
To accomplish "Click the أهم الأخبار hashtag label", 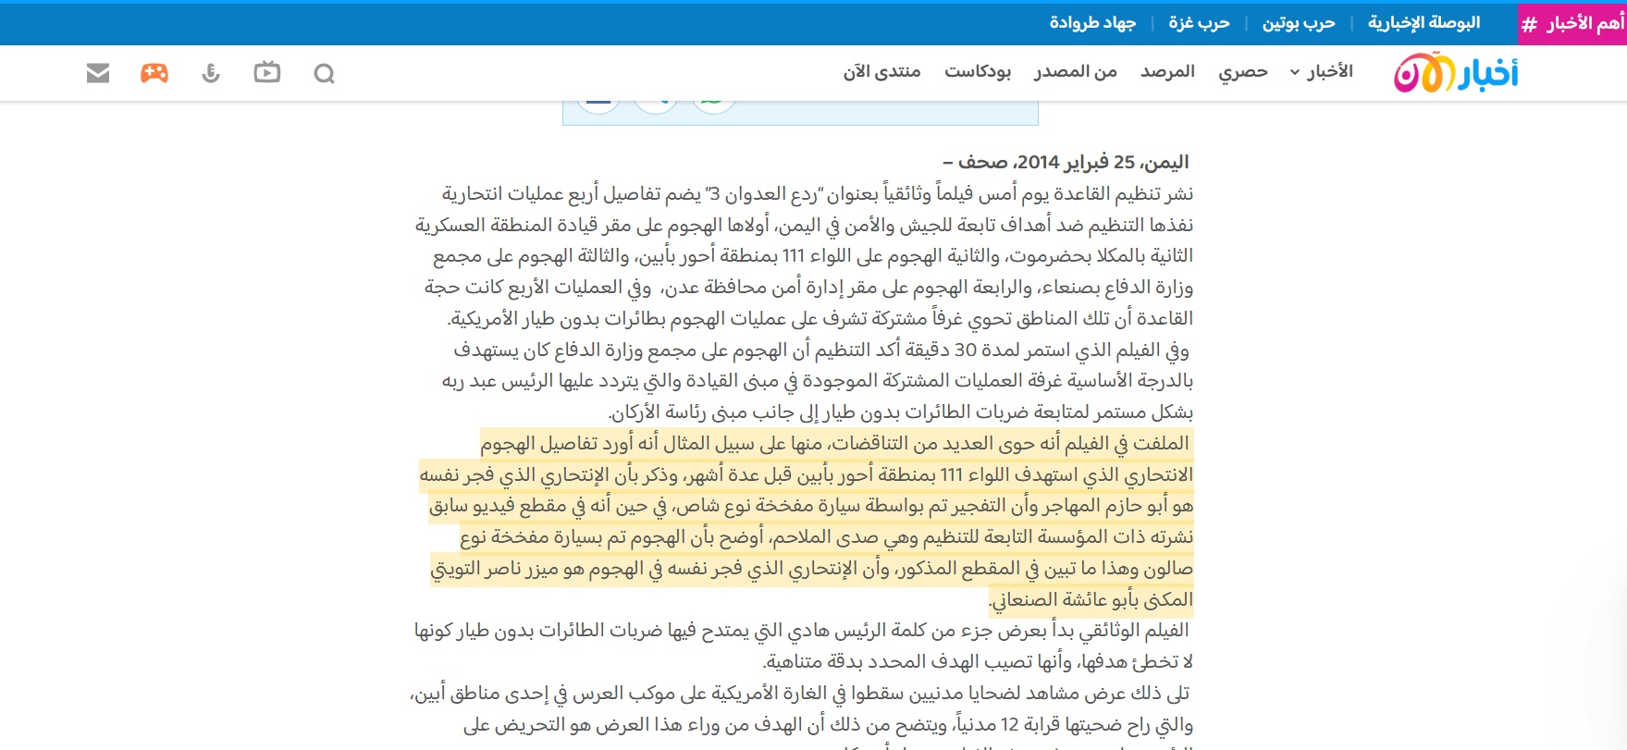I will pyautogui.click(x=1572, y=24).
